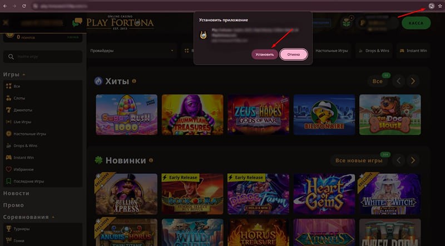Click the Найти игру search field

43,57
